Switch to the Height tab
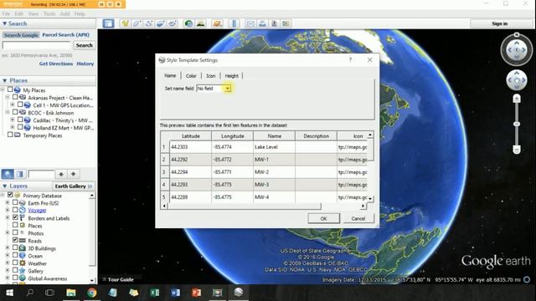The height and width of the screenshot is (301, 536). coord(231,76)
